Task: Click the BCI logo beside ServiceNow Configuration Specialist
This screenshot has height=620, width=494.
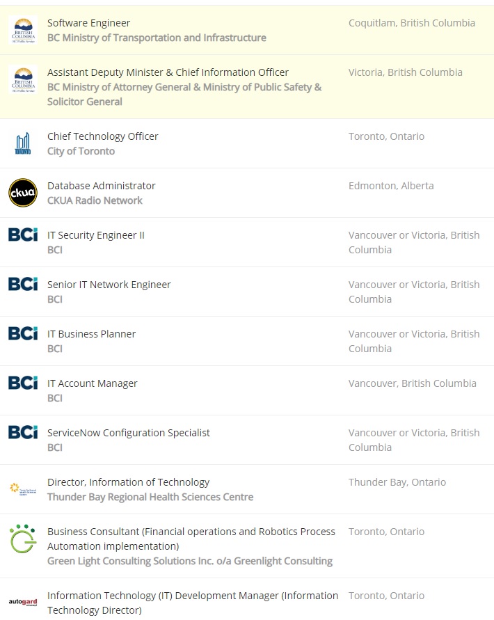Action: click(x=23, y=432)
